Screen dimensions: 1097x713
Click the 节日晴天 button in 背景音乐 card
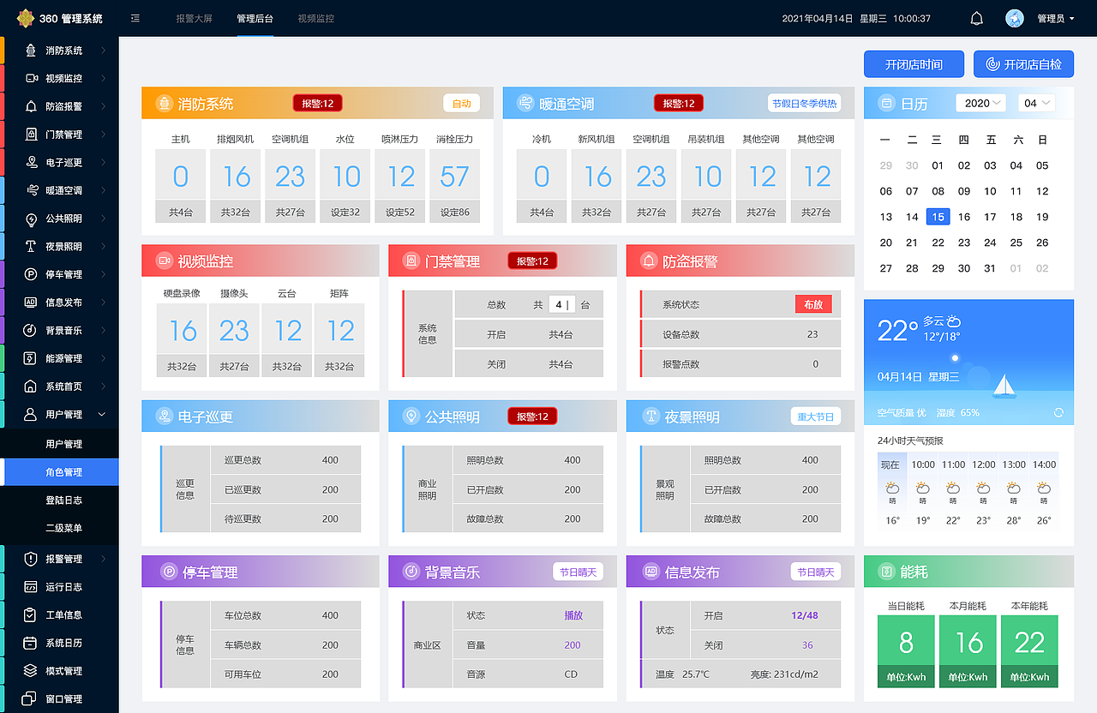(578, 572)
